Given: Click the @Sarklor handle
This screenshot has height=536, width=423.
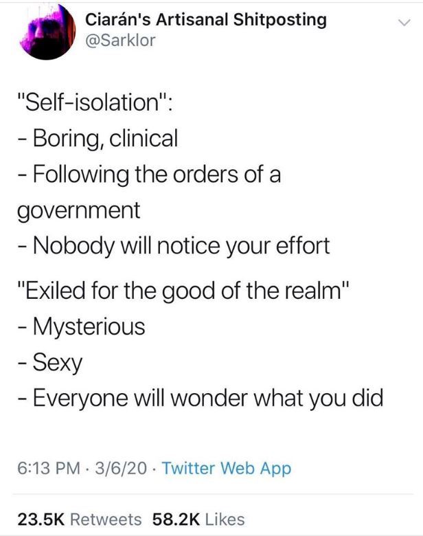Looking at the screenshot, I should [121, 41].
